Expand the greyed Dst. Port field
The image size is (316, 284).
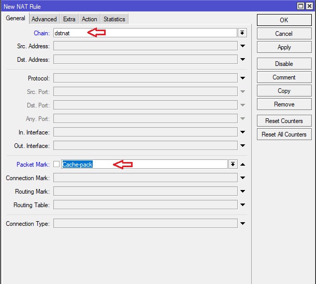(242, 105)
